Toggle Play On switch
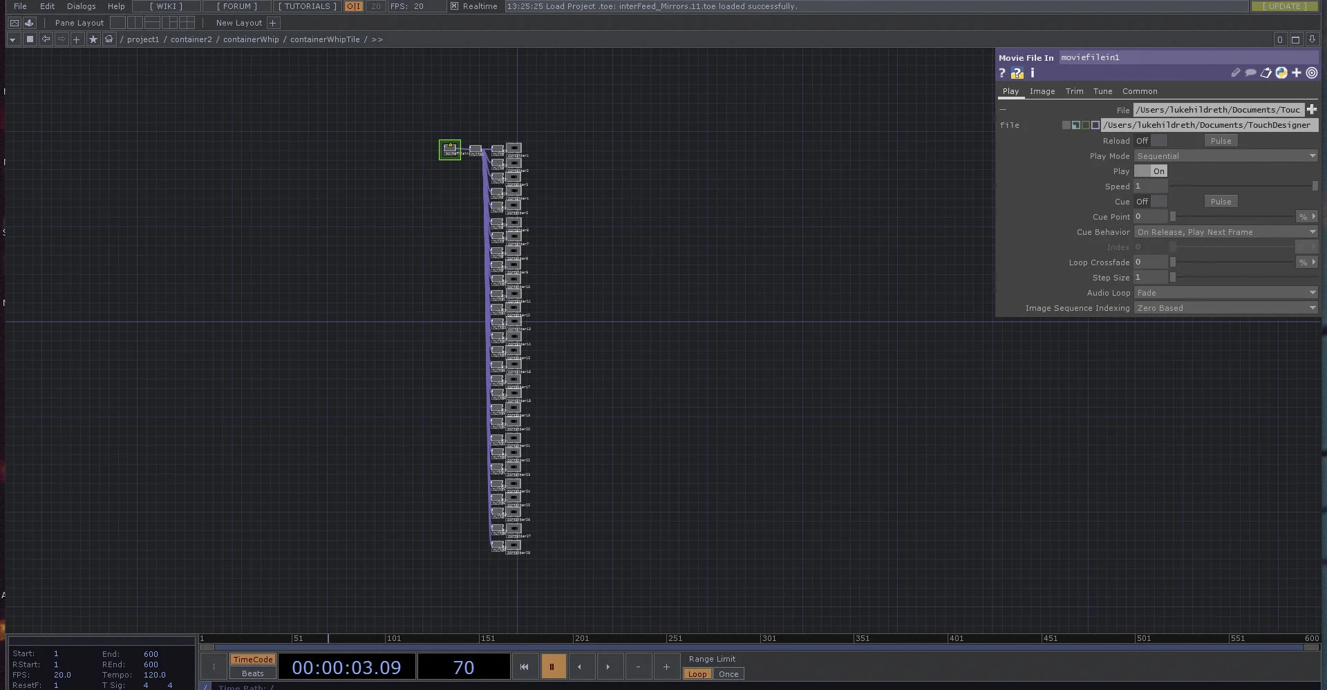The image size is (1327, 690). pyautogui.click(x=1150, y=171)
